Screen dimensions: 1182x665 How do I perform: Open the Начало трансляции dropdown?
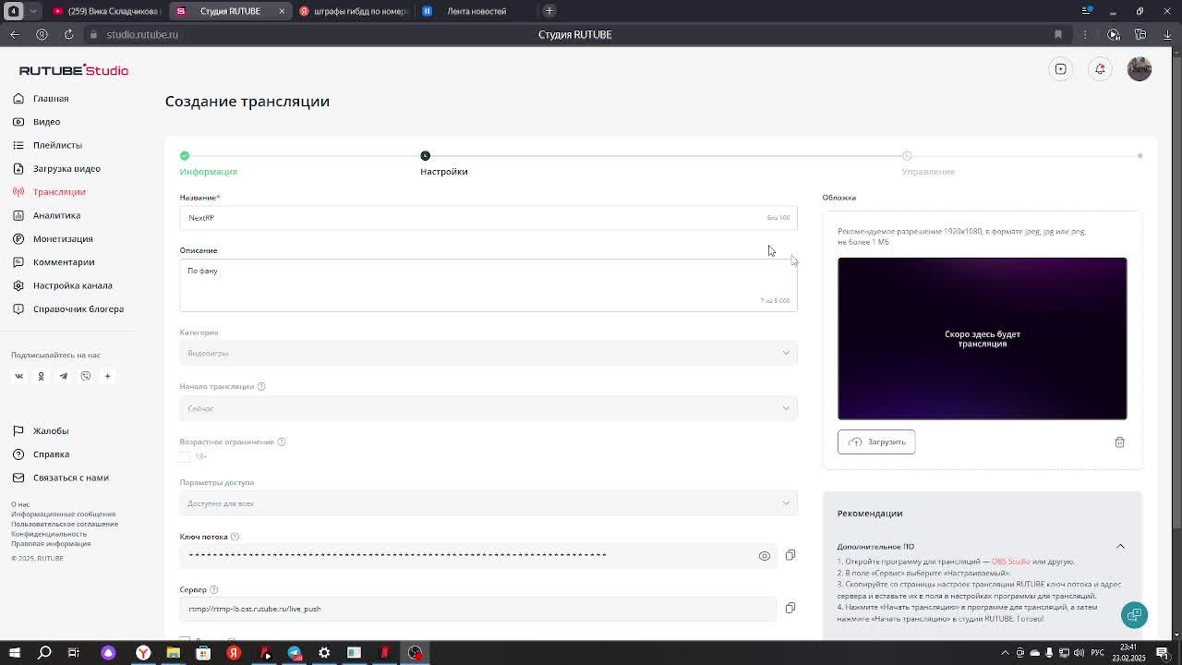pyautogui.click(x=488, y=408)
